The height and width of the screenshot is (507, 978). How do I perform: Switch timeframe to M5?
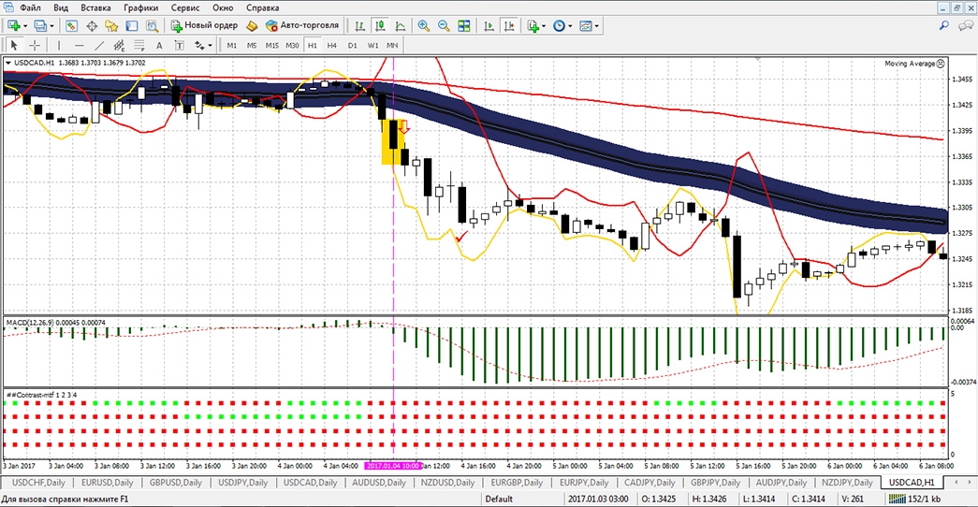(x=252, y=45)
